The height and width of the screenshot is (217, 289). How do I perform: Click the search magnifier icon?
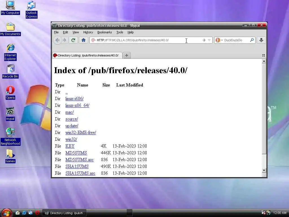pos(252,40)
